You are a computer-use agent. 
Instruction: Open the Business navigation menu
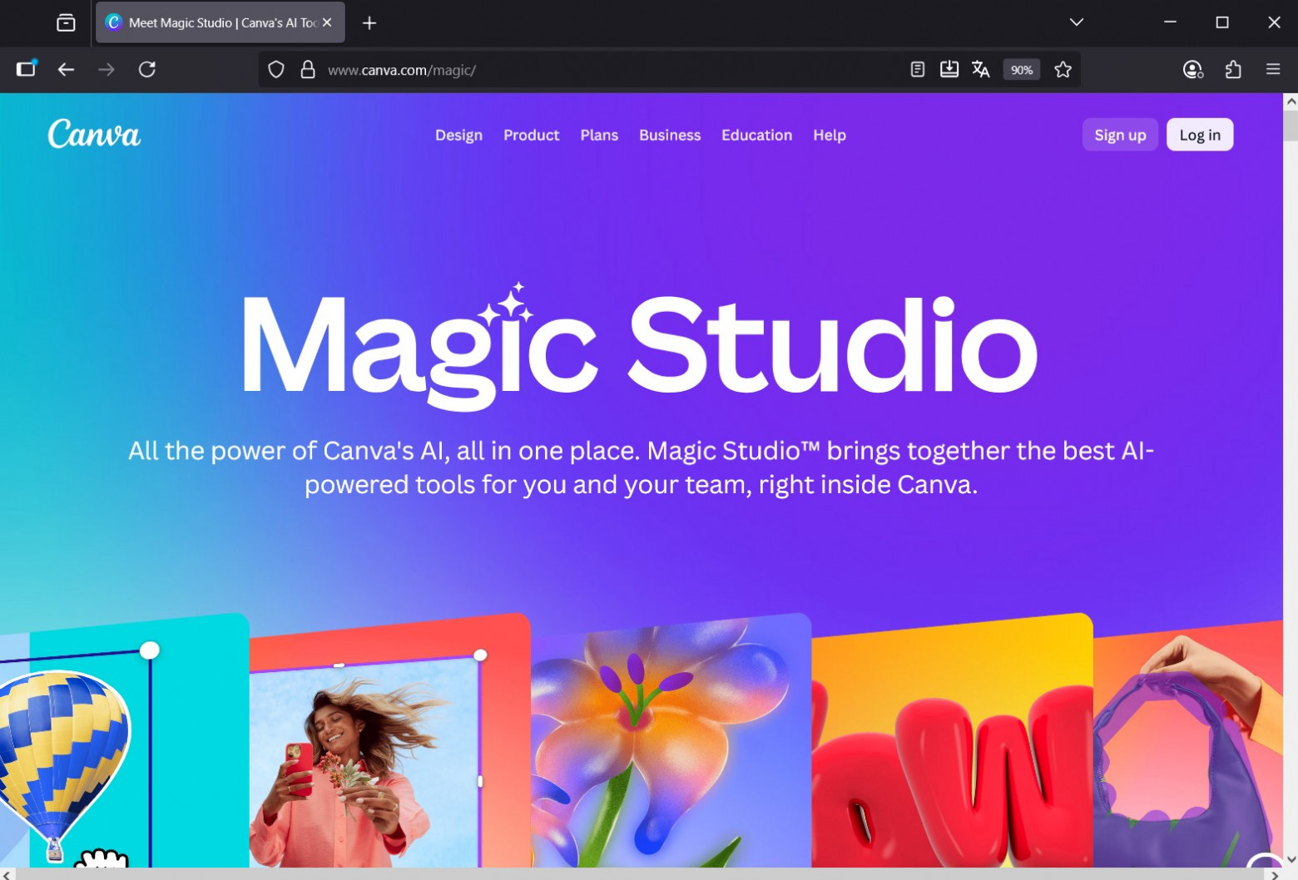tap(670, 135)
